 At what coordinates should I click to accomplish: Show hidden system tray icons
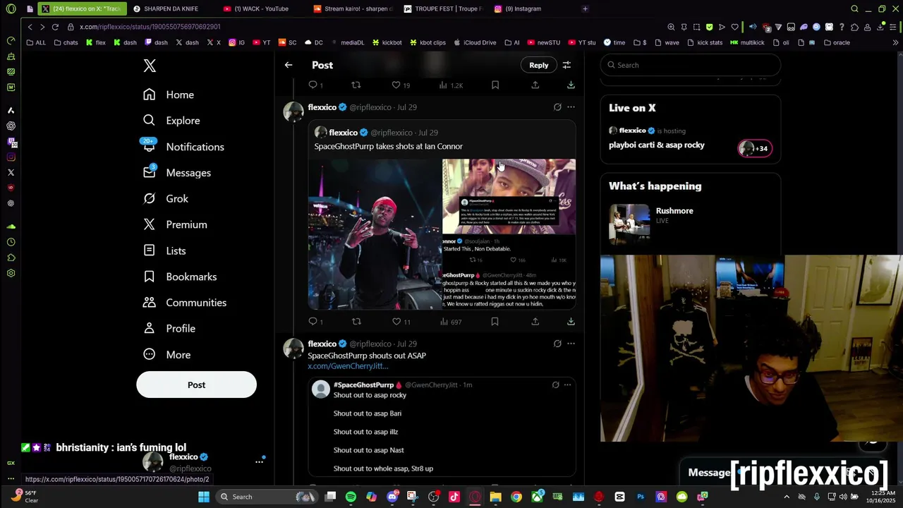(787, 497)
